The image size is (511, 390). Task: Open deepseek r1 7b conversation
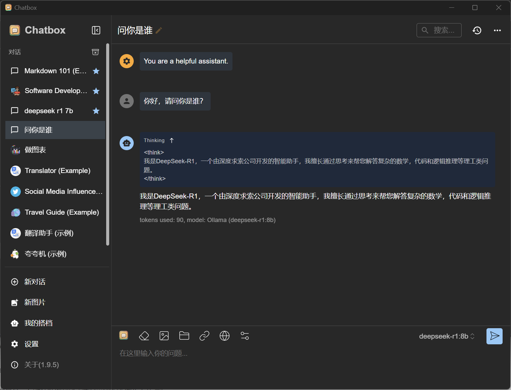55,111
